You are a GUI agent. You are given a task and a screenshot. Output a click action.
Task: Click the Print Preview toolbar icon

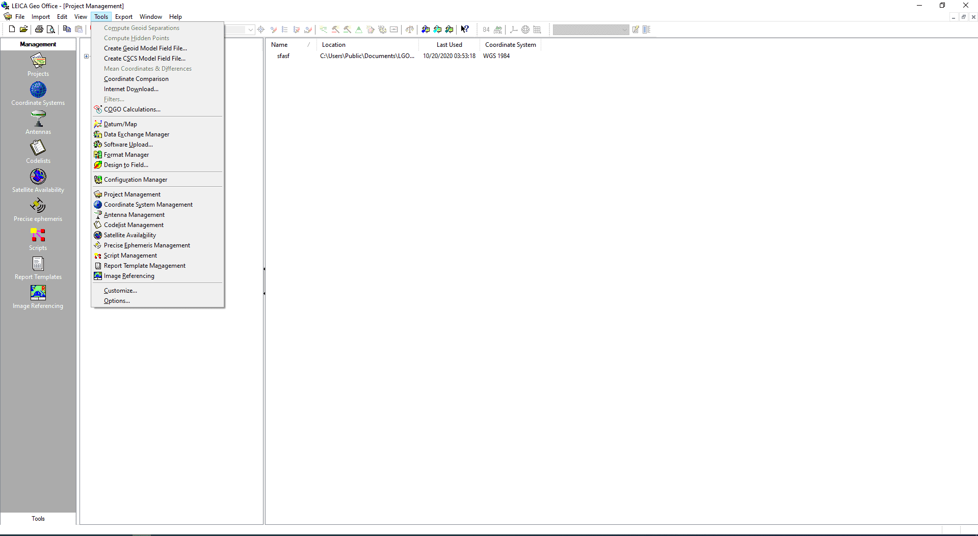click(x=51, y=30)
